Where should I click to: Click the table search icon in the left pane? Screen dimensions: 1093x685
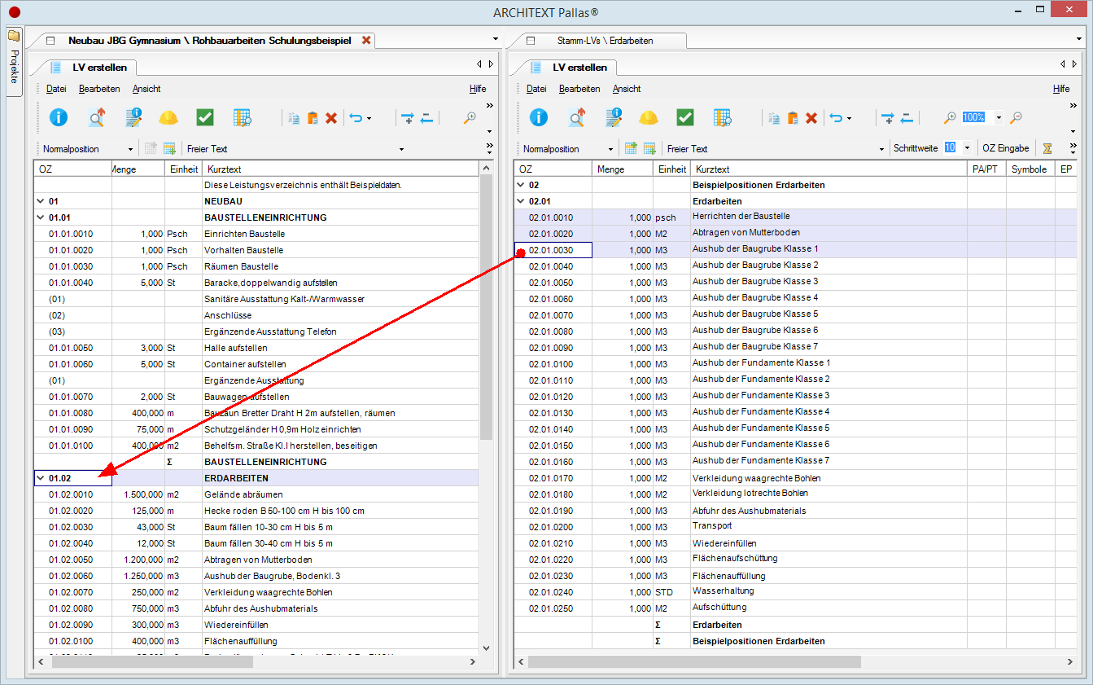coord(243,117)
